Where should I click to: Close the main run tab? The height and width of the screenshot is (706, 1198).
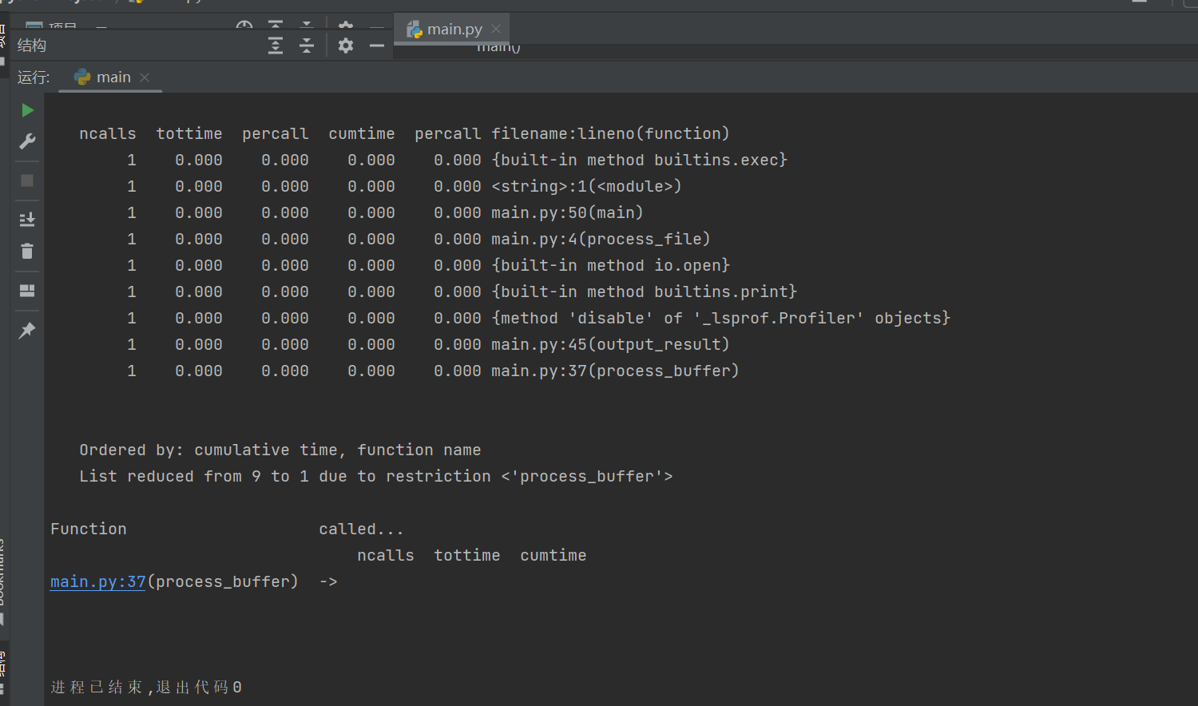click(145, 77)
